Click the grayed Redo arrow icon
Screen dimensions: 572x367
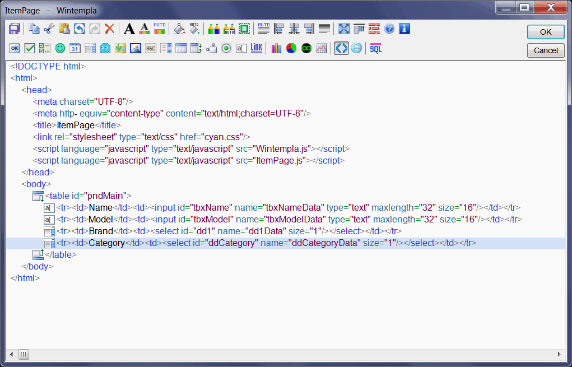point(95,29)
